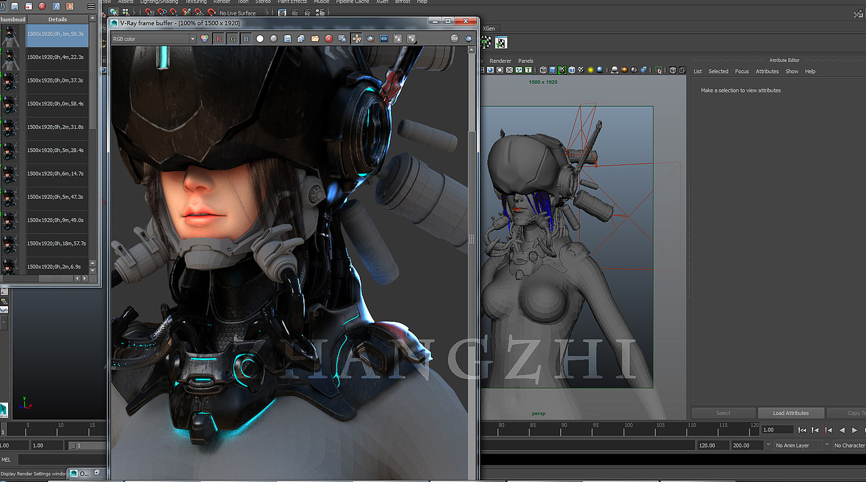Image resolution: width=866 pixels, height=482 pixels.
Task: Save all image channels in frame buffer
Action: point(301,39)
